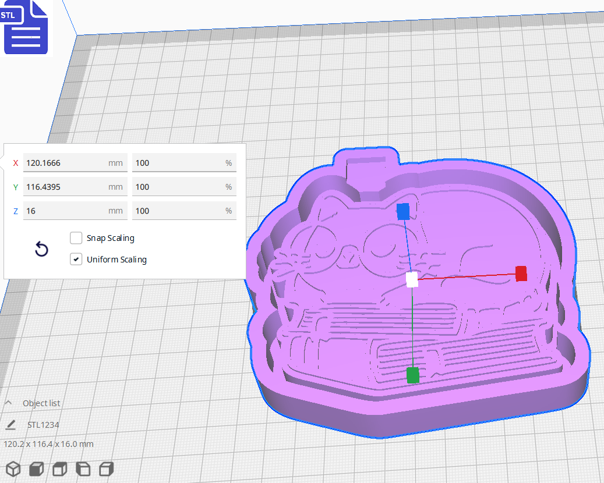Choose the left side view icon
604x483 pixels.
(83, 468)
